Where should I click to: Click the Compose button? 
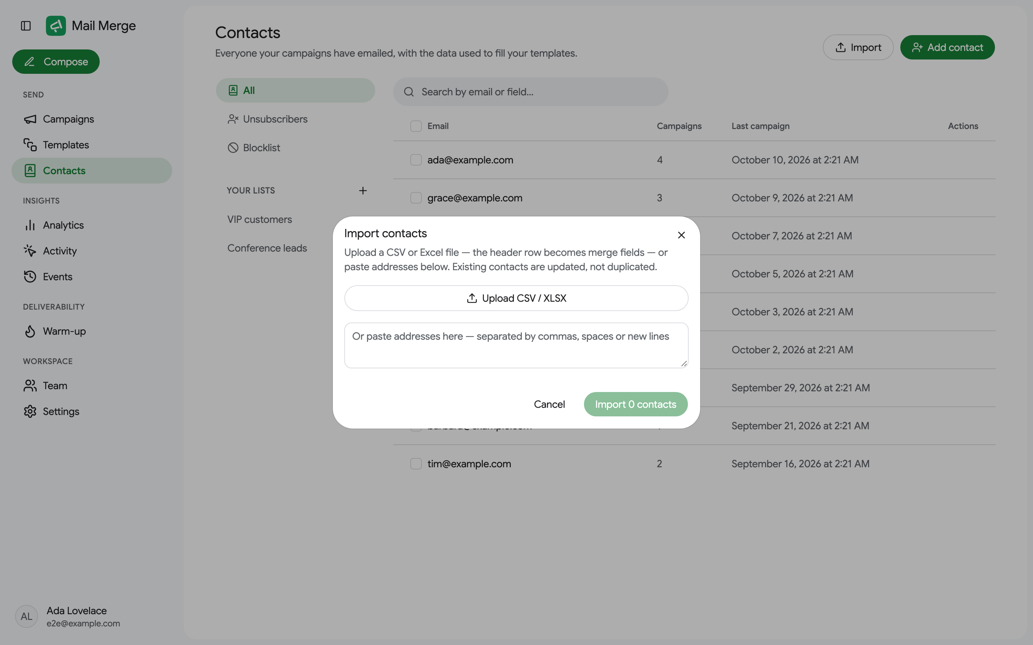coord(56,62)
